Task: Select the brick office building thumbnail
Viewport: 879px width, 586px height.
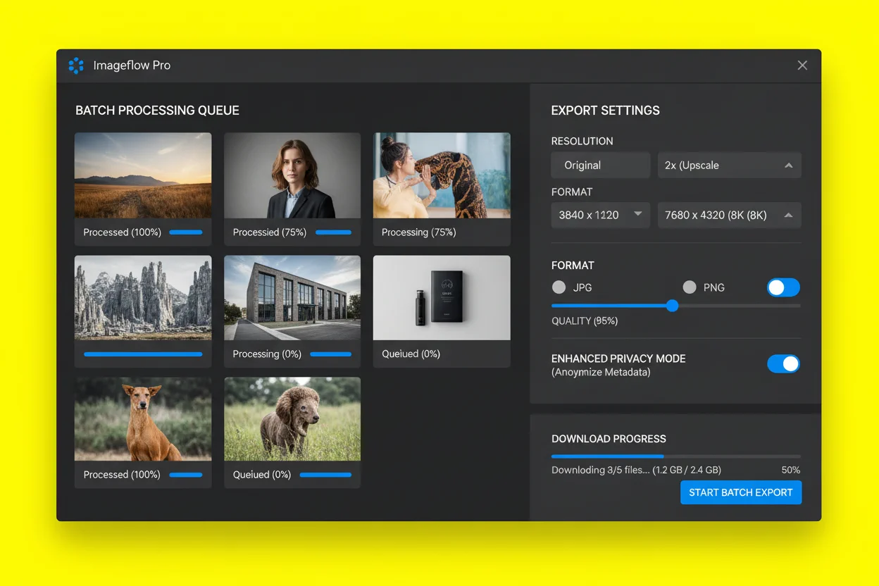Action: (292, 297)
